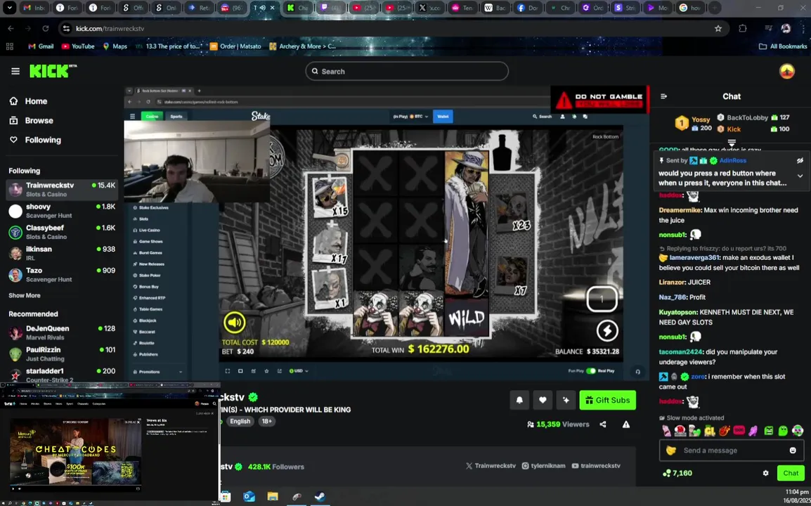Click the AdinRoss username in pinned message
Screen dimensions: 811x506
[x=733, y=160]
